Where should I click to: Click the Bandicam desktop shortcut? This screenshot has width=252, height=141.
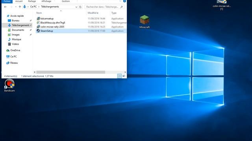[x=9, y=85]
